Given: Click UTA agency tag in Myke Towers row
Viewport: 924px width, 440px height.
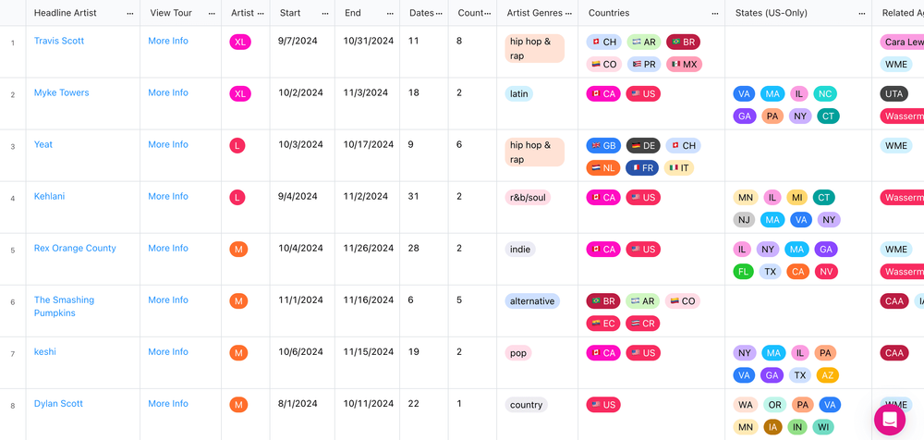Looking at the screenshot, I should [894, 93].
